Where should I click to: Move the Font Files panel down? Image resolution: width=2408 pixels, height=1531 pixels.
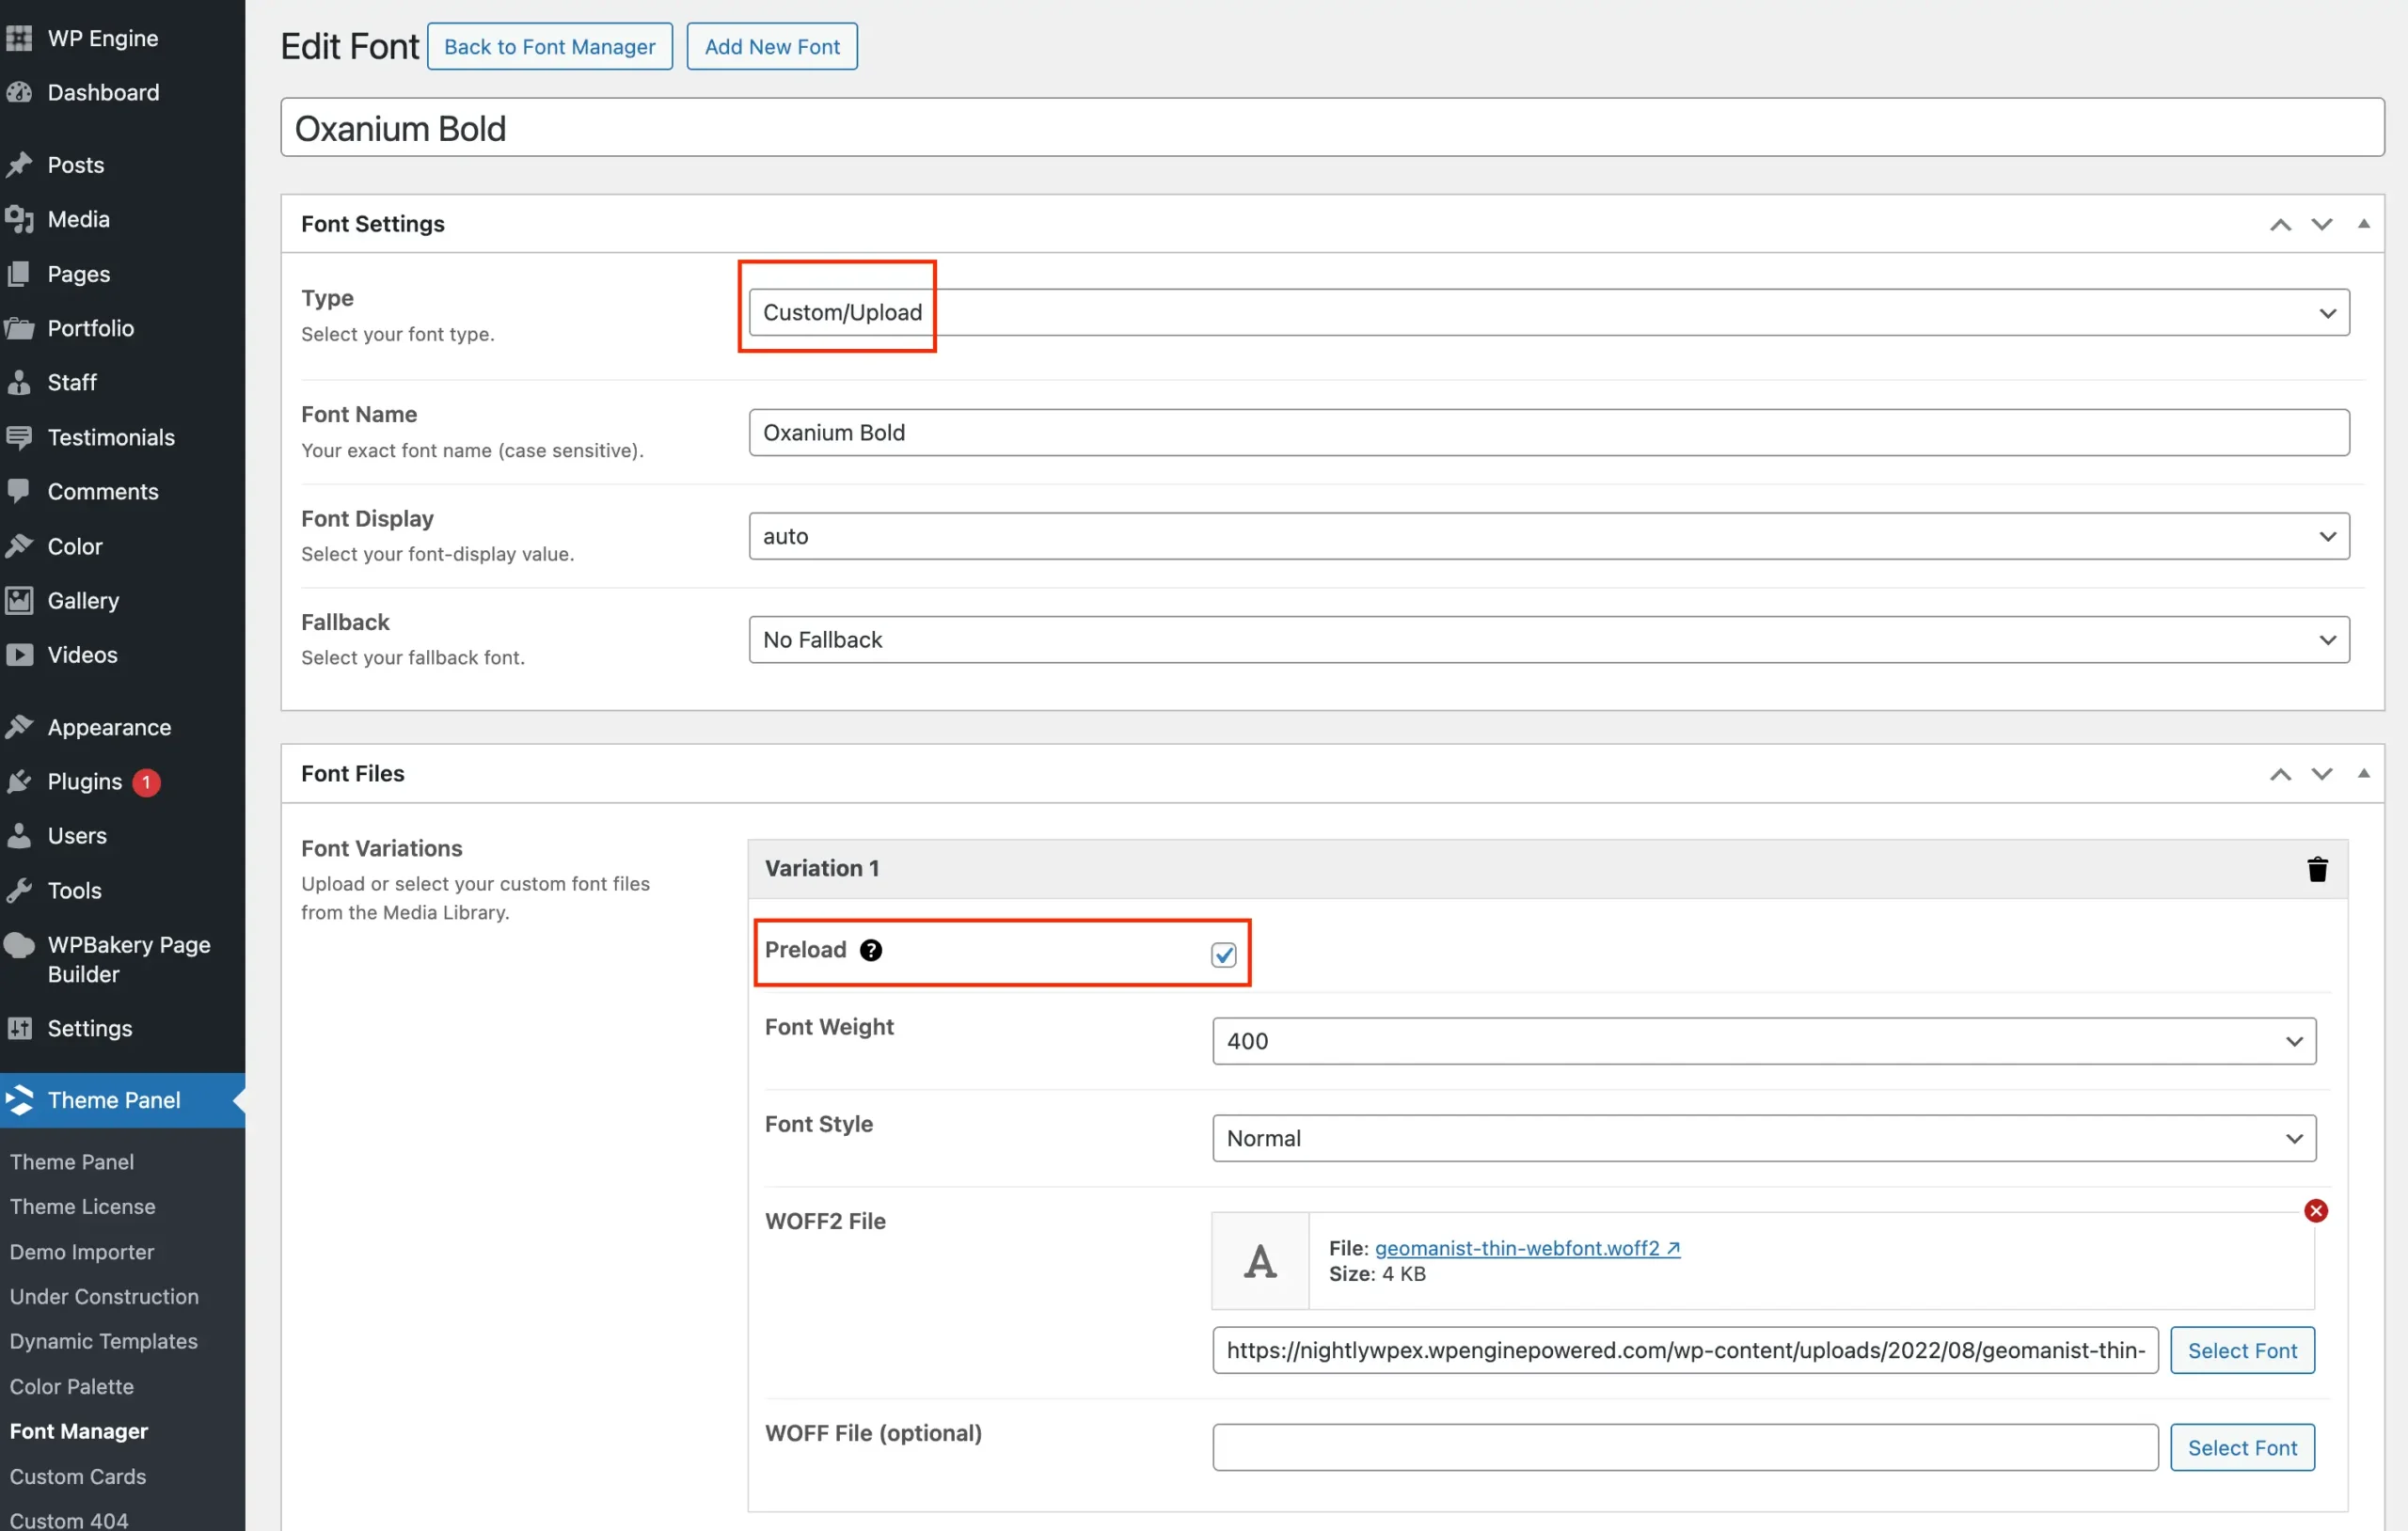tap(2321, 774)
